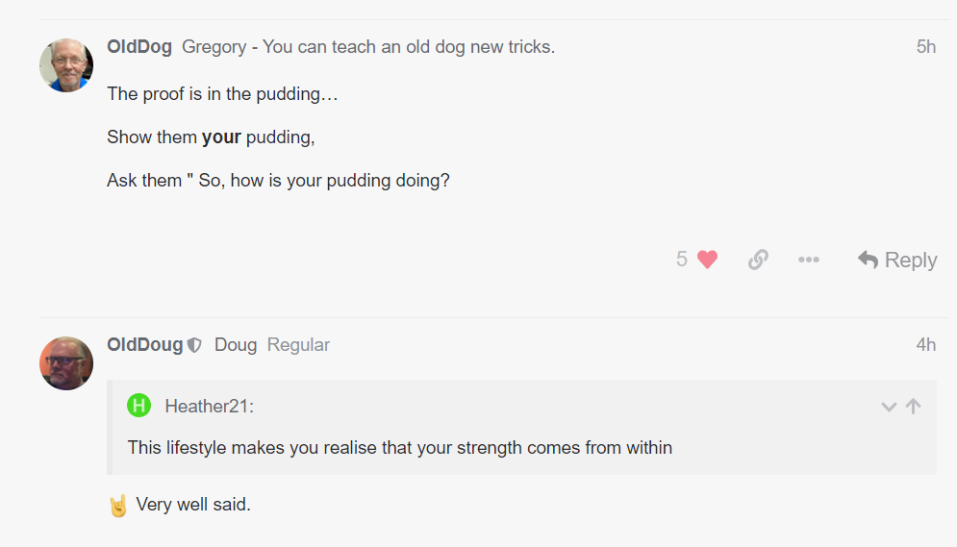Open the OldDoug username link
Image resolution: width=957 pixels, height=547 pixels.
tap(145, 345)
